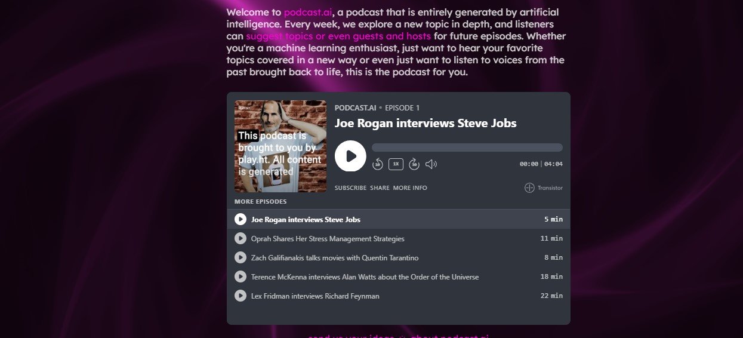Change the 1X playback speed

[x=396, y=164]
